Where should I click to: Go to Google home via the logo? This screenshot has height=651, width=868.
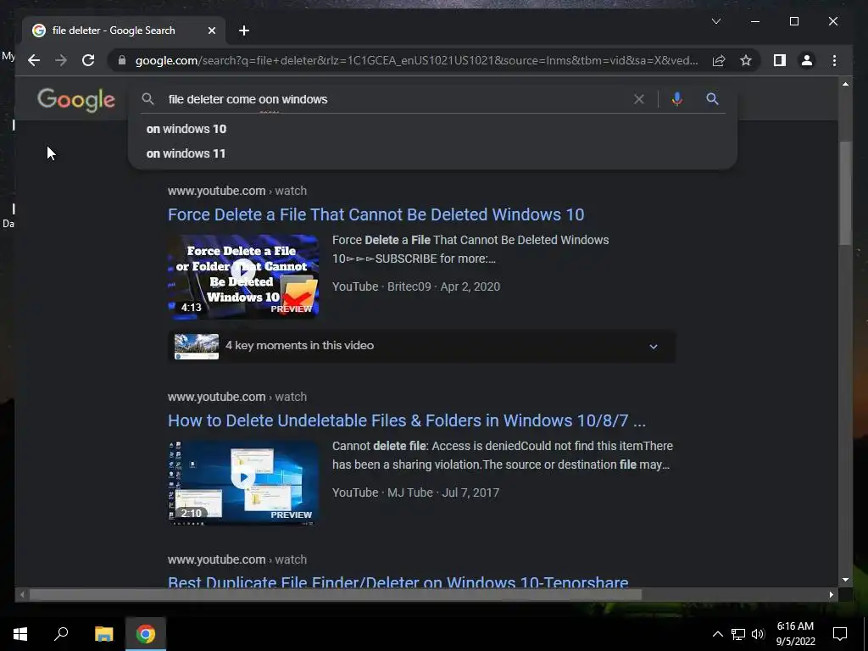point(76,100)
